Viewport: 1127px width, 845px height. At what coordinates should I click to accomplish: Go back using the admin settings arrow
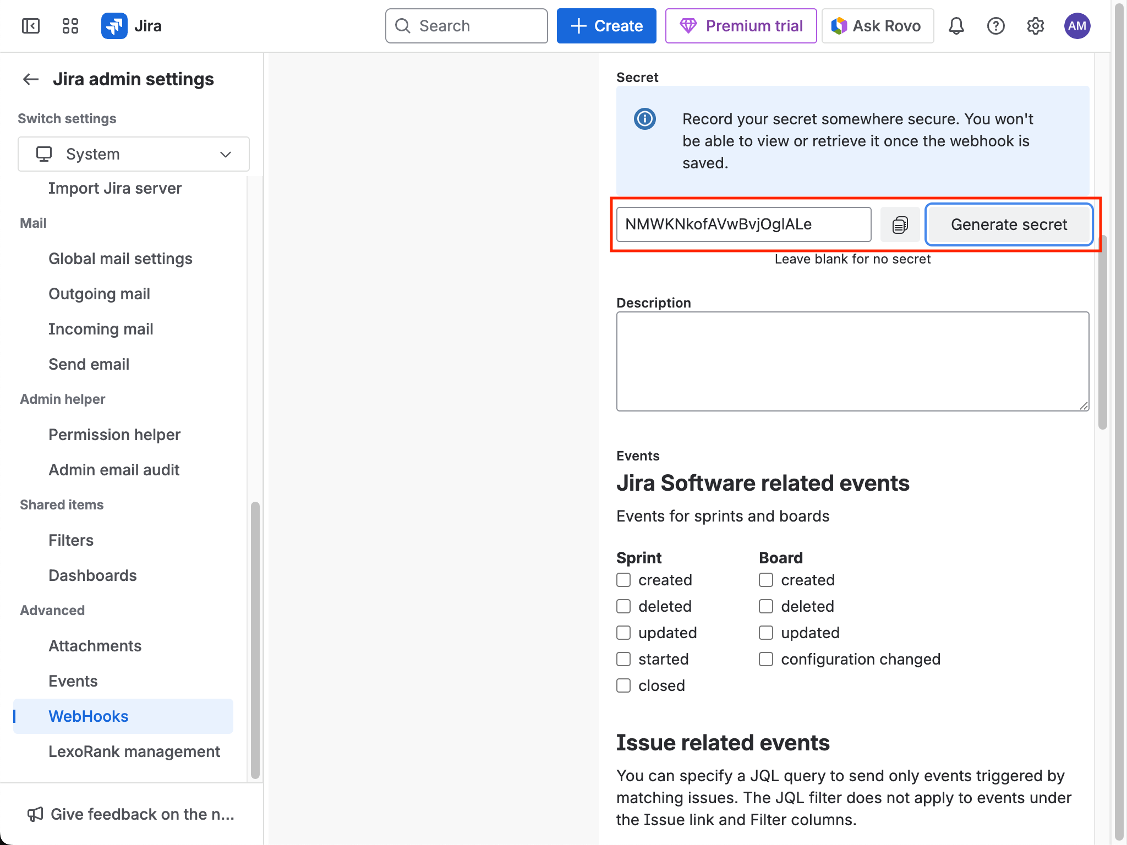coord(30,79)
